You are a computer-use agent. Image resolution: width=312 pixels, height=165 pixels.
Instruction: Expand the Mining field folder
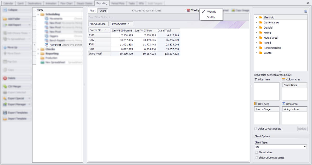[x=256, y=33]
